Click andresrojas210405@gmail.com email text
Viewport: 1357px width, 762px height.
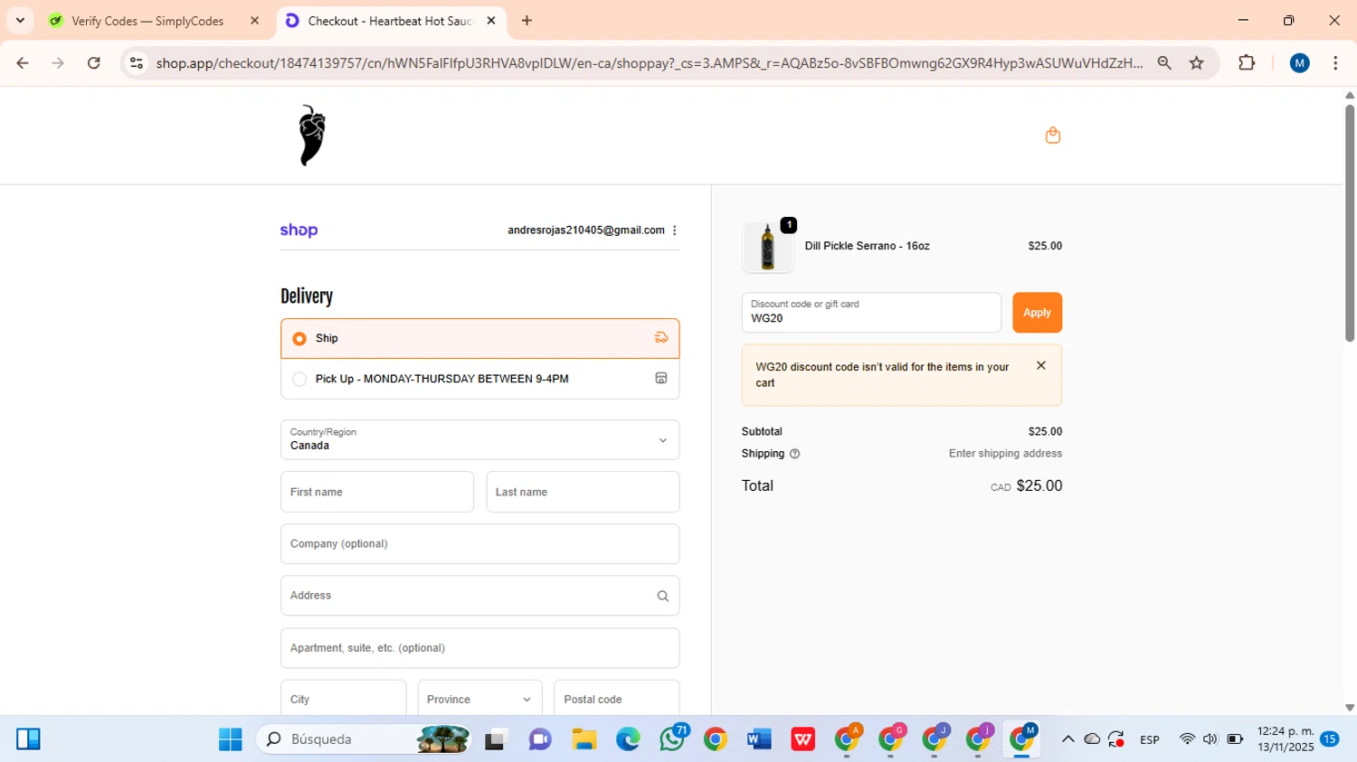tap(586, 230)
